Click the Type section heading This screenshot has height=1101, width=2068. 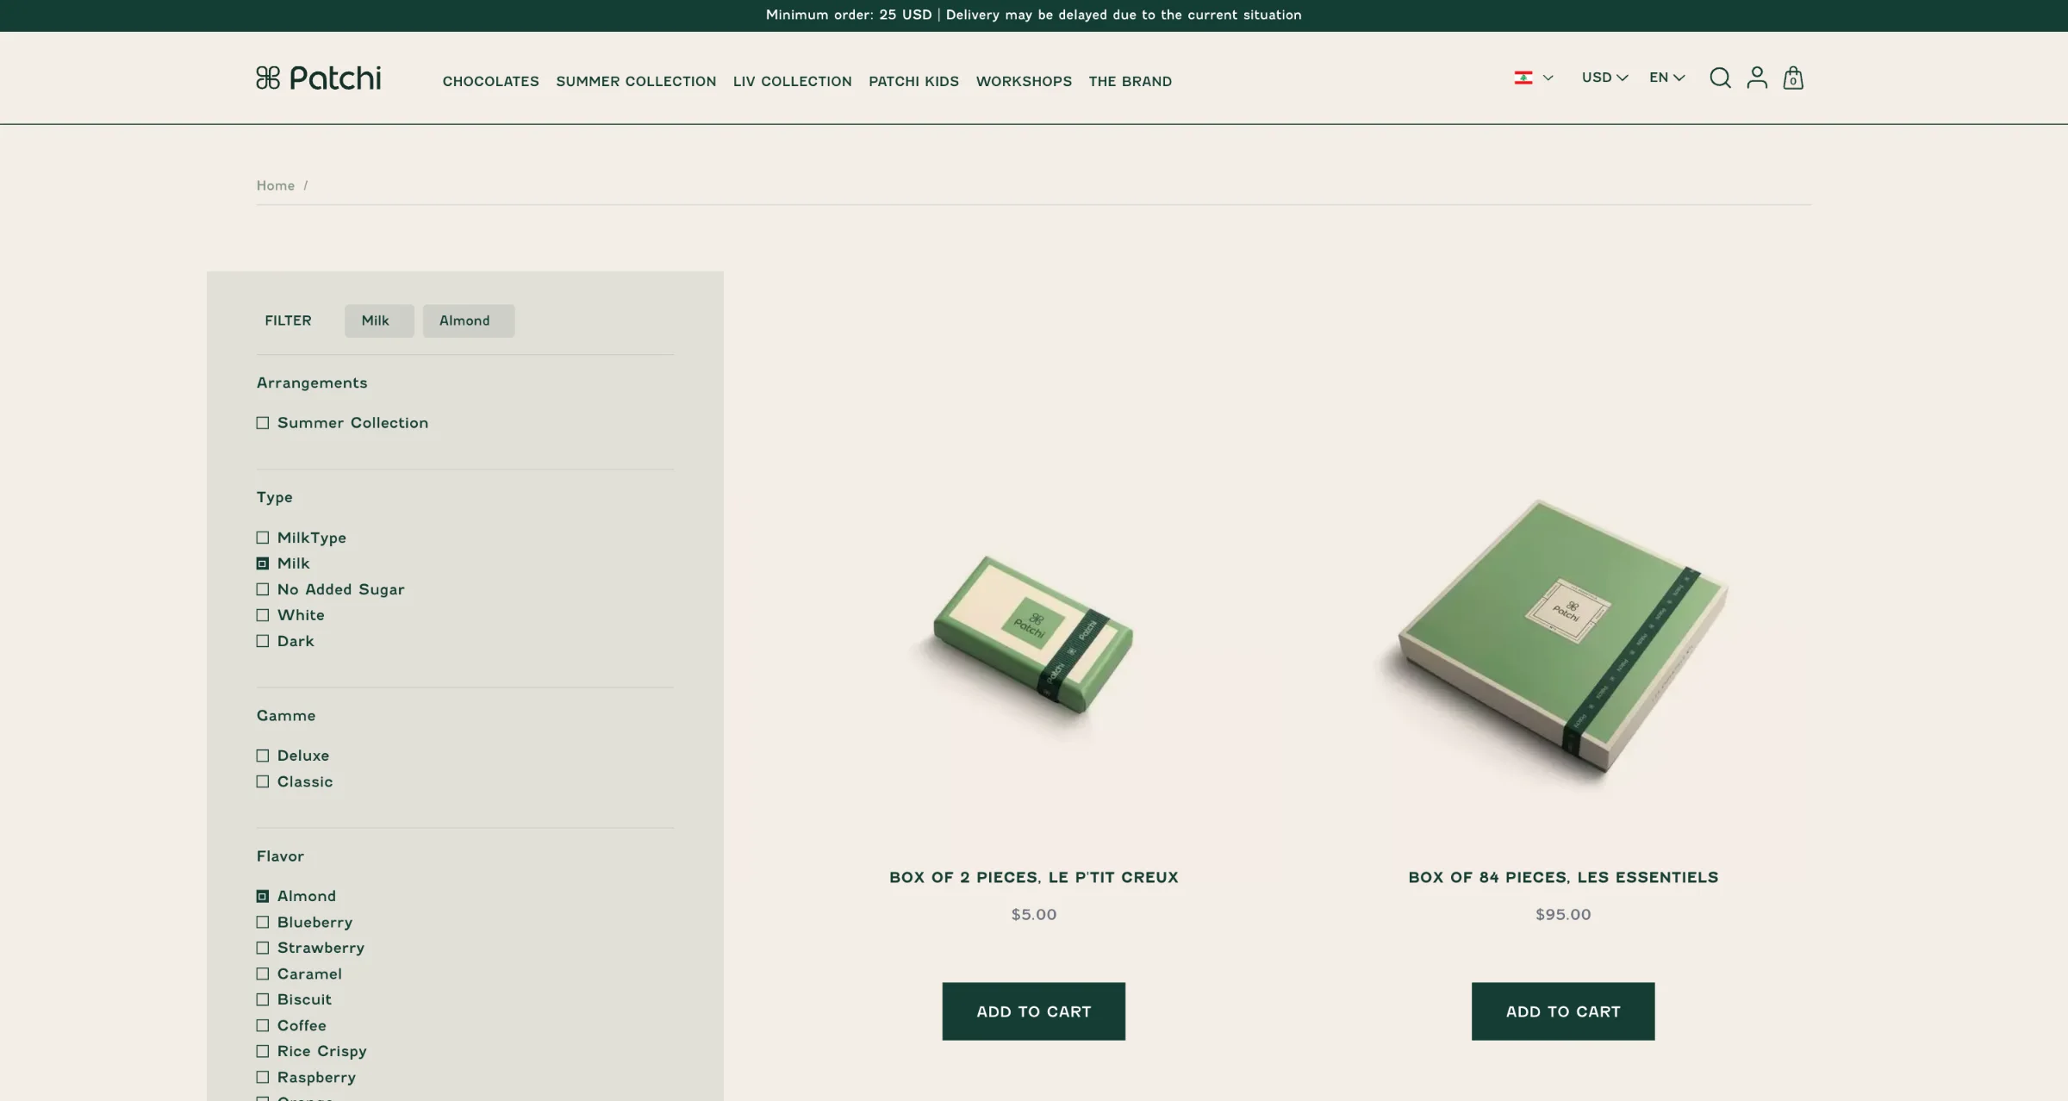pyautogui.click(x=274, y=497)
